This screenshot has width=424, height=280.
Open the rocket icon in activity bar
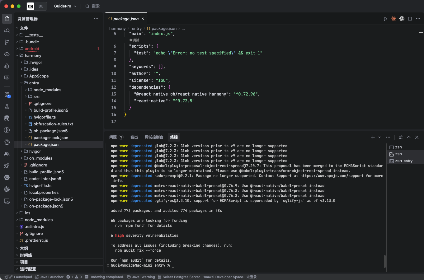click(7, 166)
